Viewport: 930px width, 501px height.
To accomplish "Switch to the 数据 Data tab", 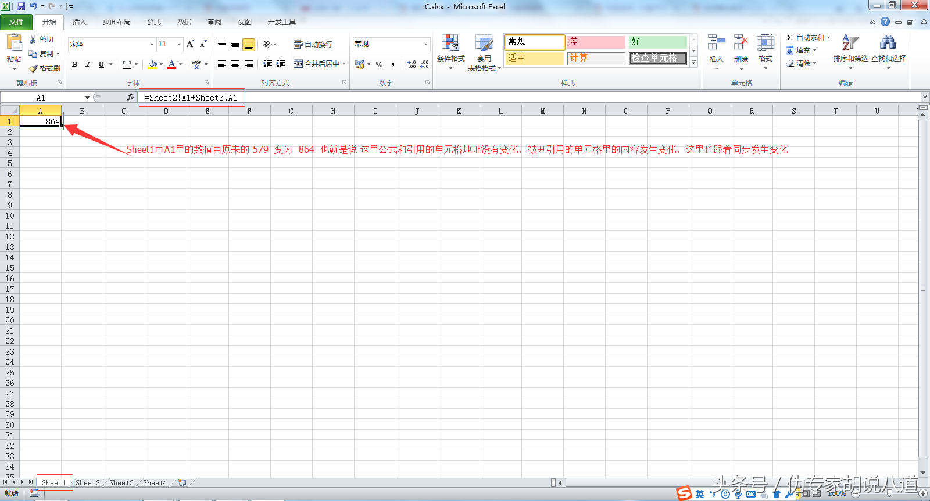I will click(x=184, y=22).
